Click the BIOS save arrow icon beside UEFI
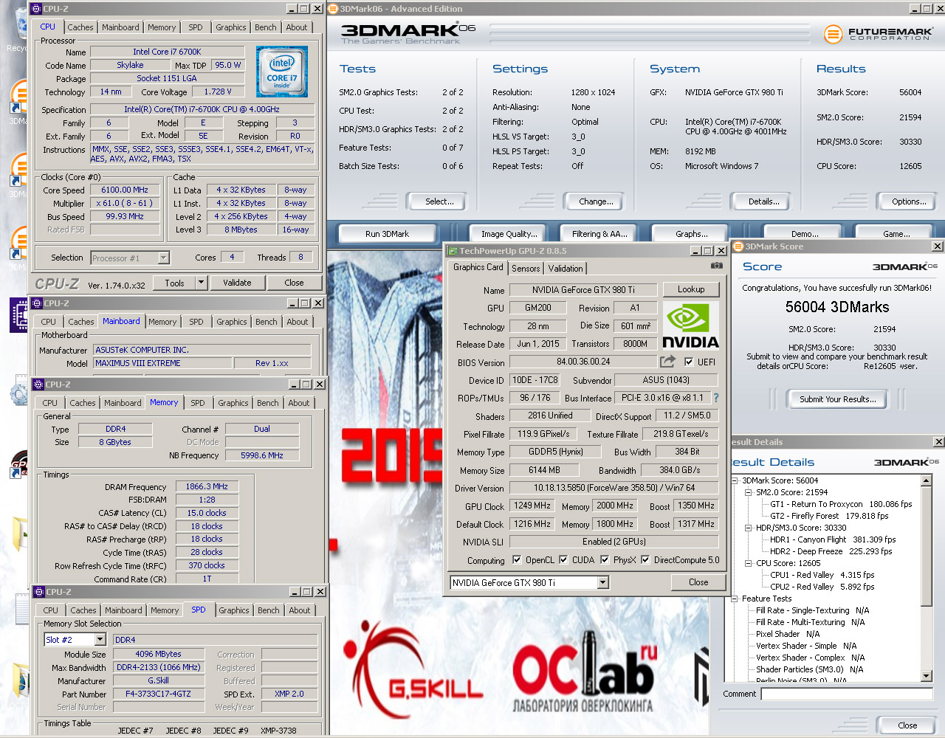Screen dimensions: 945x738 tap(667, 362)
